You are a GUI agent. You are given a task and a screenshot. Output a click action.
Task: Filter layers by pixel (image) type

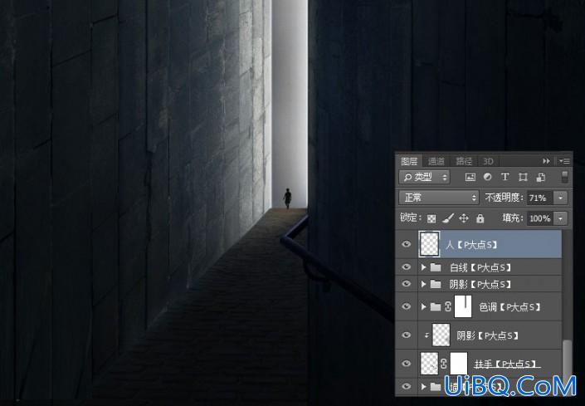(x=470, y=177)
